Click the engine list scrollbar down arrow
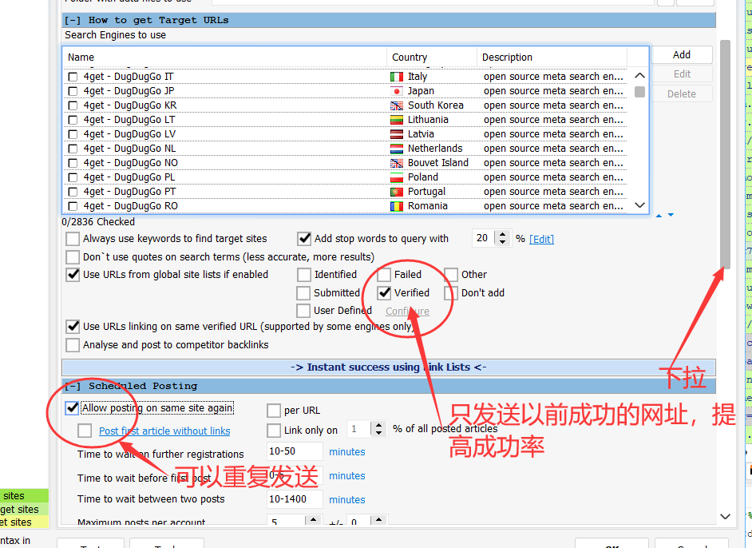 coord(639,205)
